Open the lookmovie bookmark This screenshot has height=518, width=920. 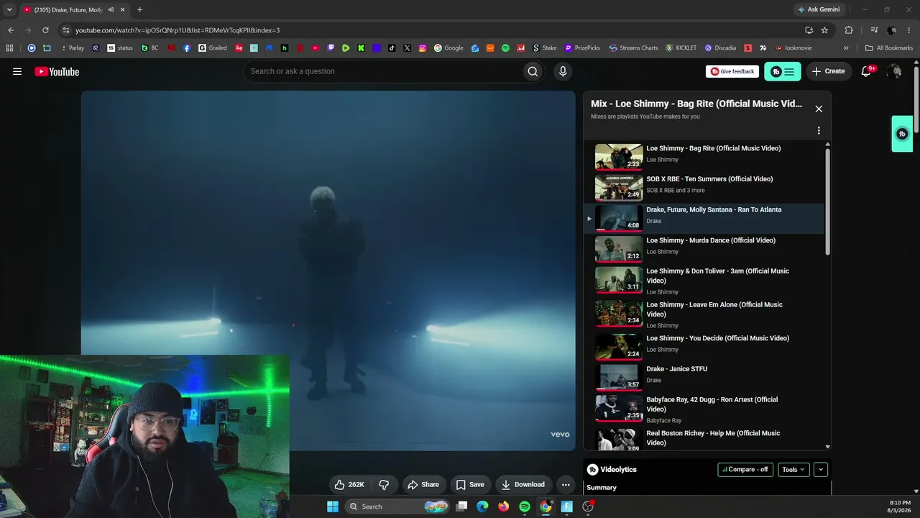(x=793, y=48)
